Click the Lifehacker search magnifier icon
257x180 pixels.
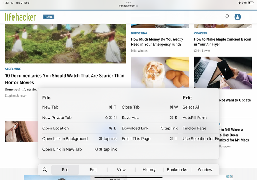[x=226, y=17]
